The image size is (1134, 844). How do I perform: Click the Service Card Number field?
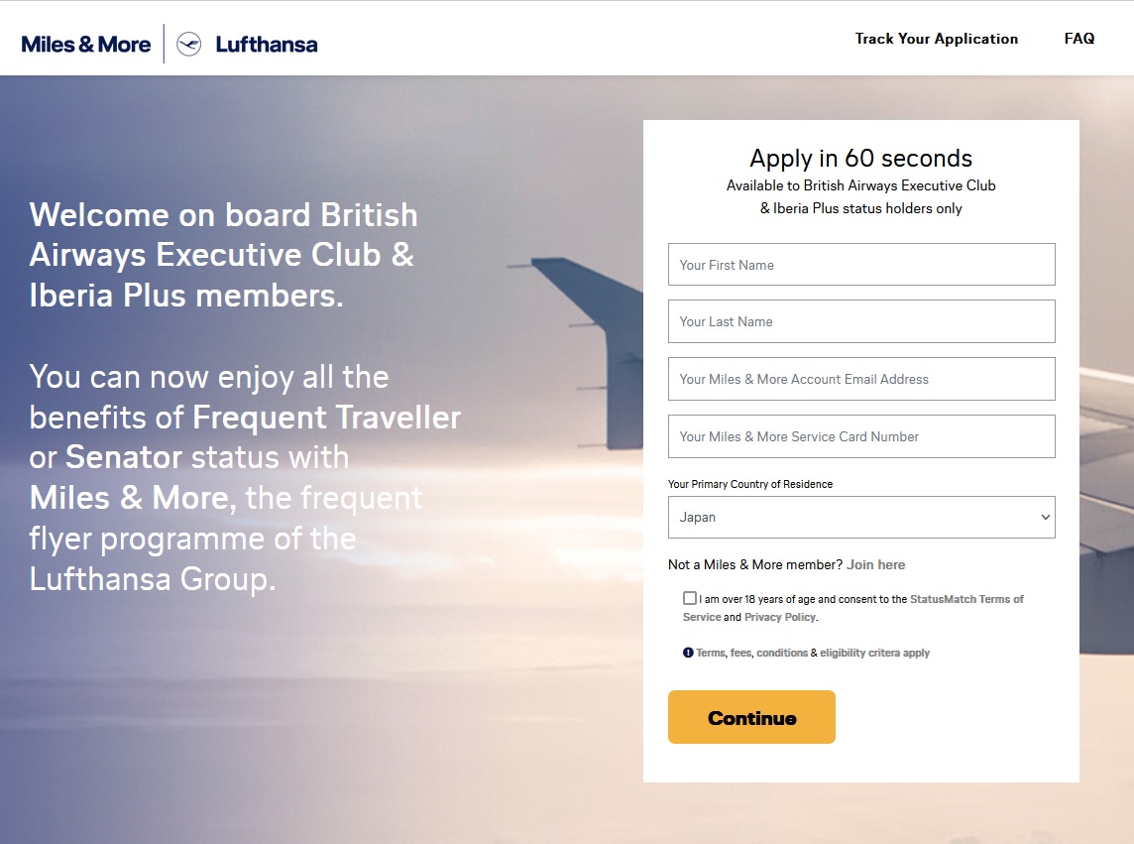point(860,436)
